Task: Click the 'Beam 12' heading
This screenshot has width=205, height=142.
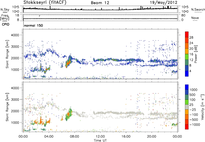Action: 100,3
